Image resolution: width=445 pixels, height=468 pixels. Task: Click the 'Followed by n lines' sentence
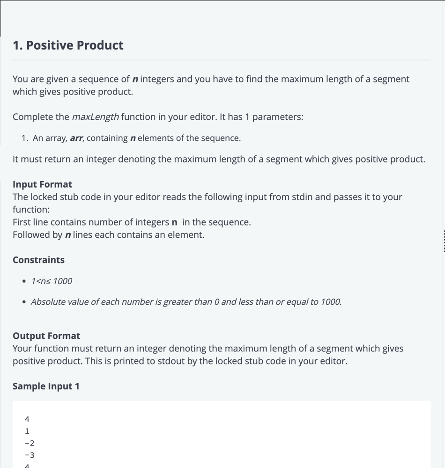[108, 235]
